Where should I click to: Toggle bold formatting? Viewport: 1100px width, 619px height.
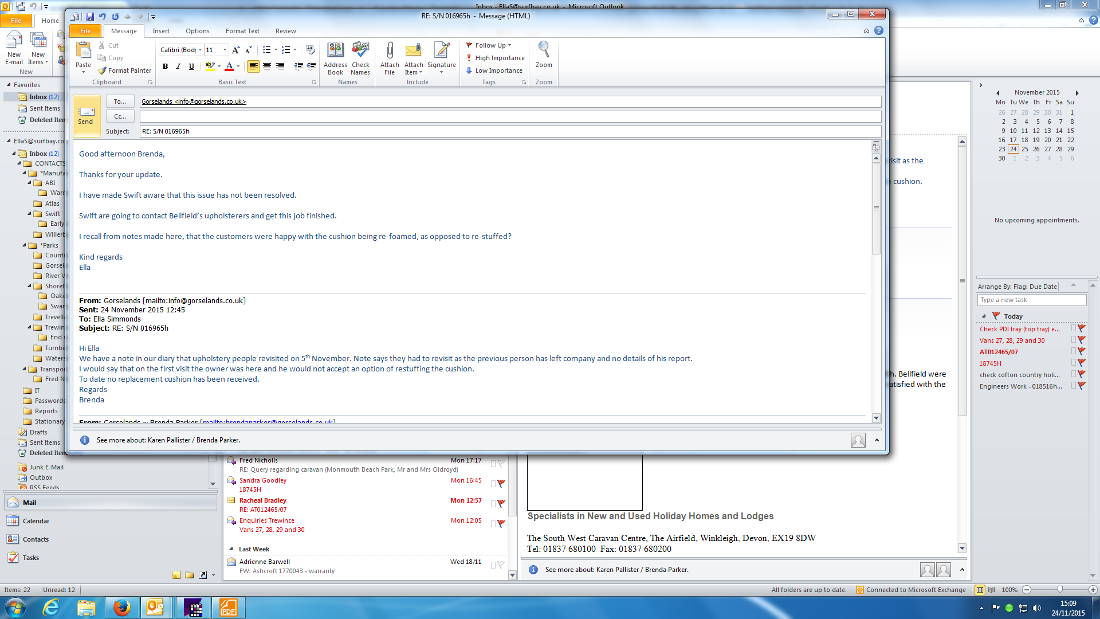(x=165, y=66)
